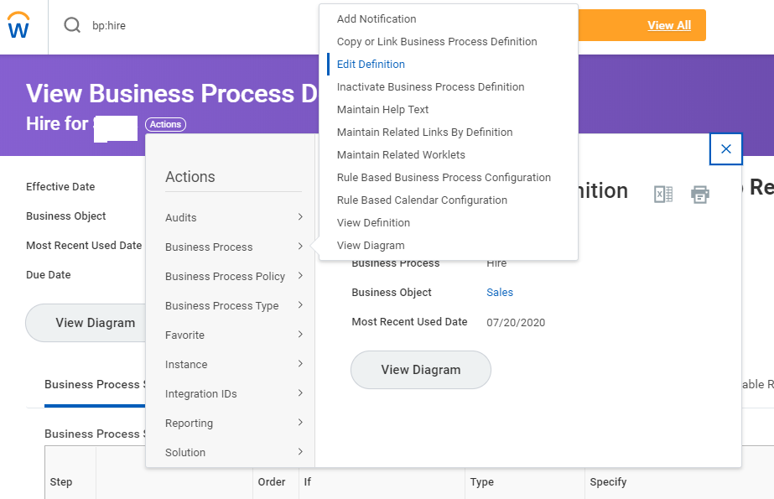The width and height of the screenshot is (774, 499).
Task: Select Solution in the Actions menu
Action: click(185, 453)
